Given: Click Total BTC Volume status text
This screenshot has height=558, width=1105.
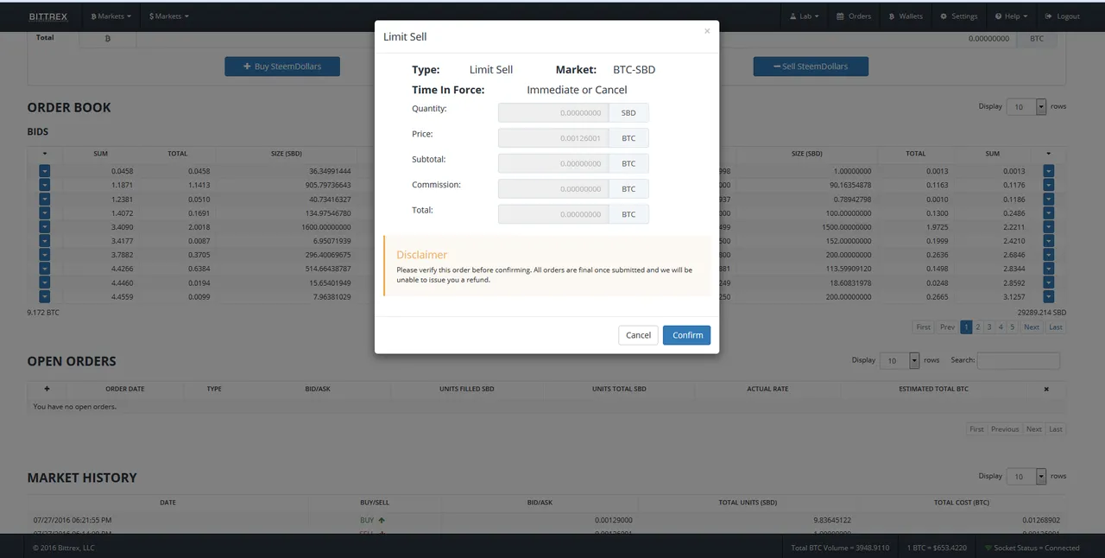Looking at the screenshot, I should 840,548.
